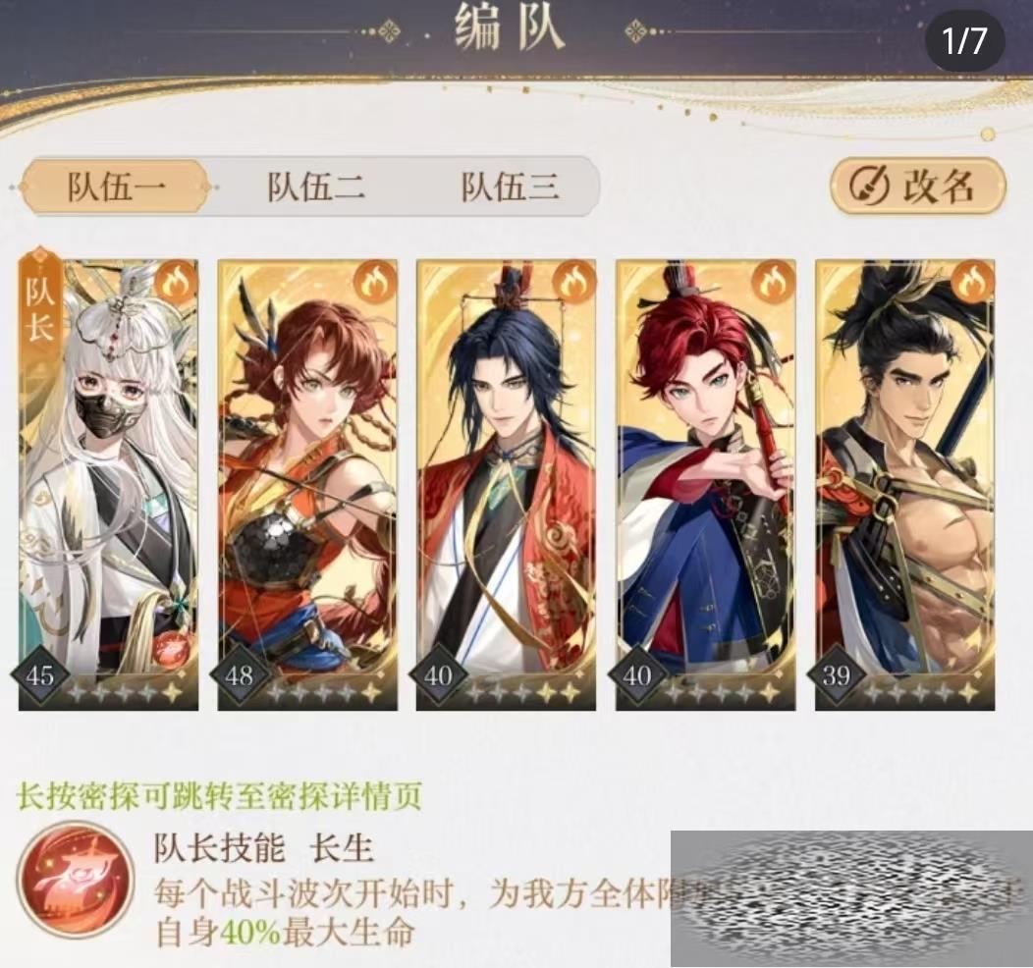
Task: Click the level 45 badge on the captain card
Action: click(40, 675)
